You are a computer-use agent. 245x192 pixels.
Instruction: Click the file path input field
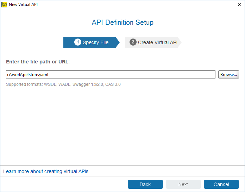(x=111, y=75)
